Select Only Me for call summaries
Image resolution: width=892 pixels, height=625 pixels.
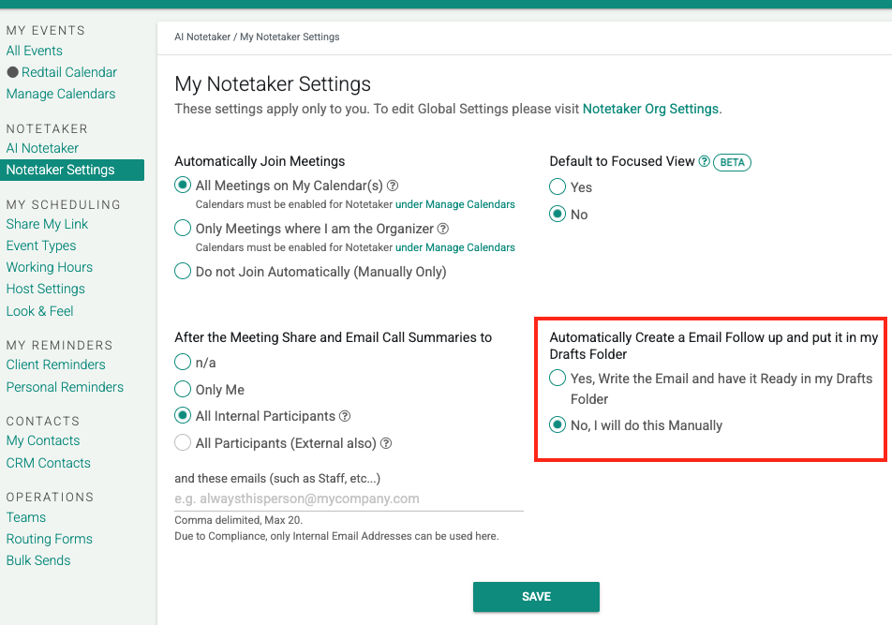coord(184,390)
